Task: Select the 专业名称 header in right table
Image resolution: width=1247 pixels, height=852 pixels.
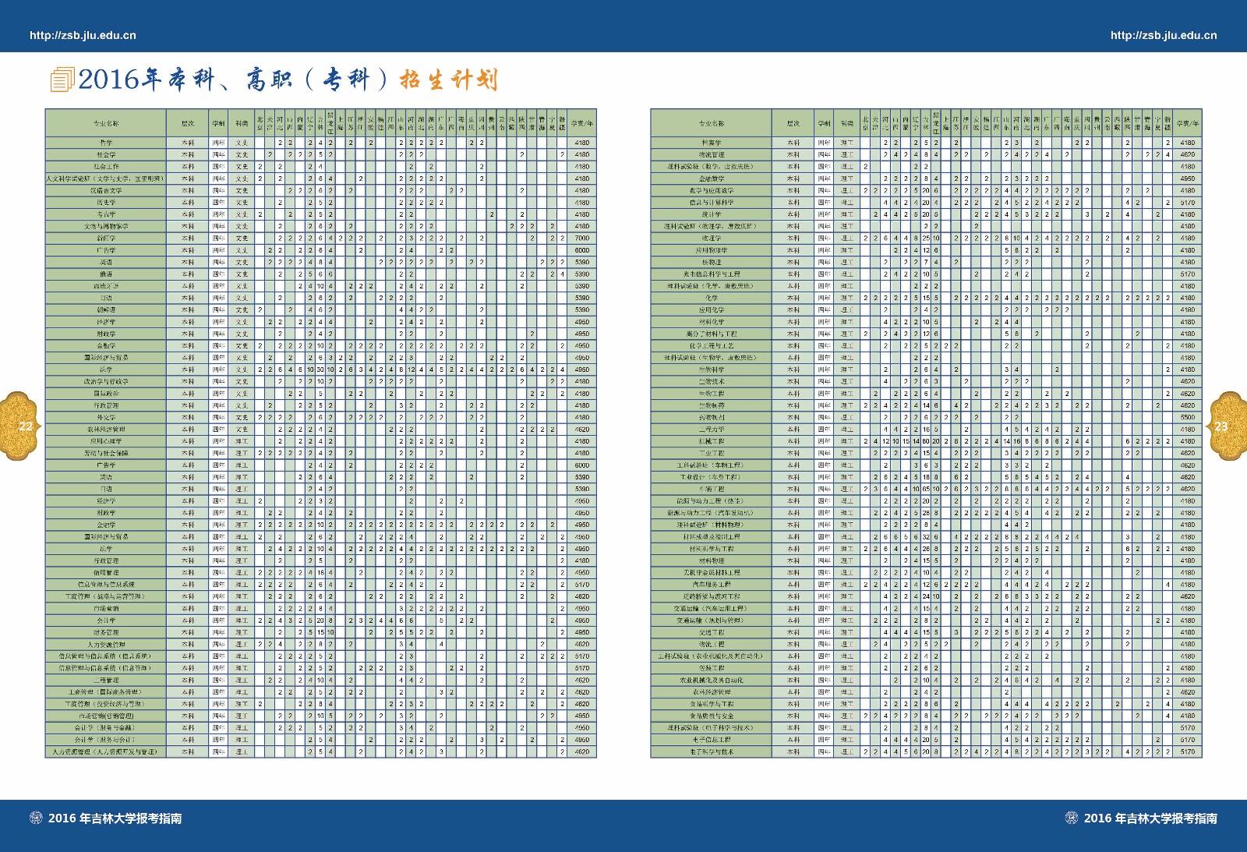Action: (711, 123)
